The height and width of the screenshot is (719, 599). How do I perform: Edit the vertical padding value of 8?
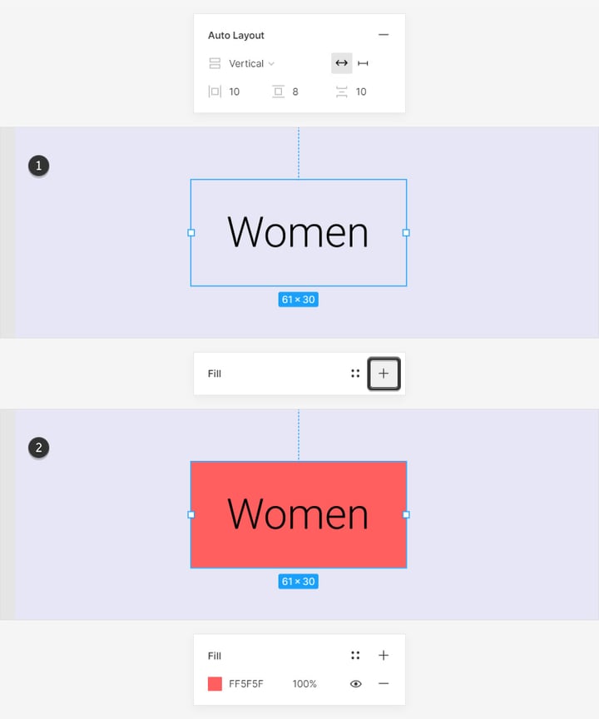coord(297,92)
